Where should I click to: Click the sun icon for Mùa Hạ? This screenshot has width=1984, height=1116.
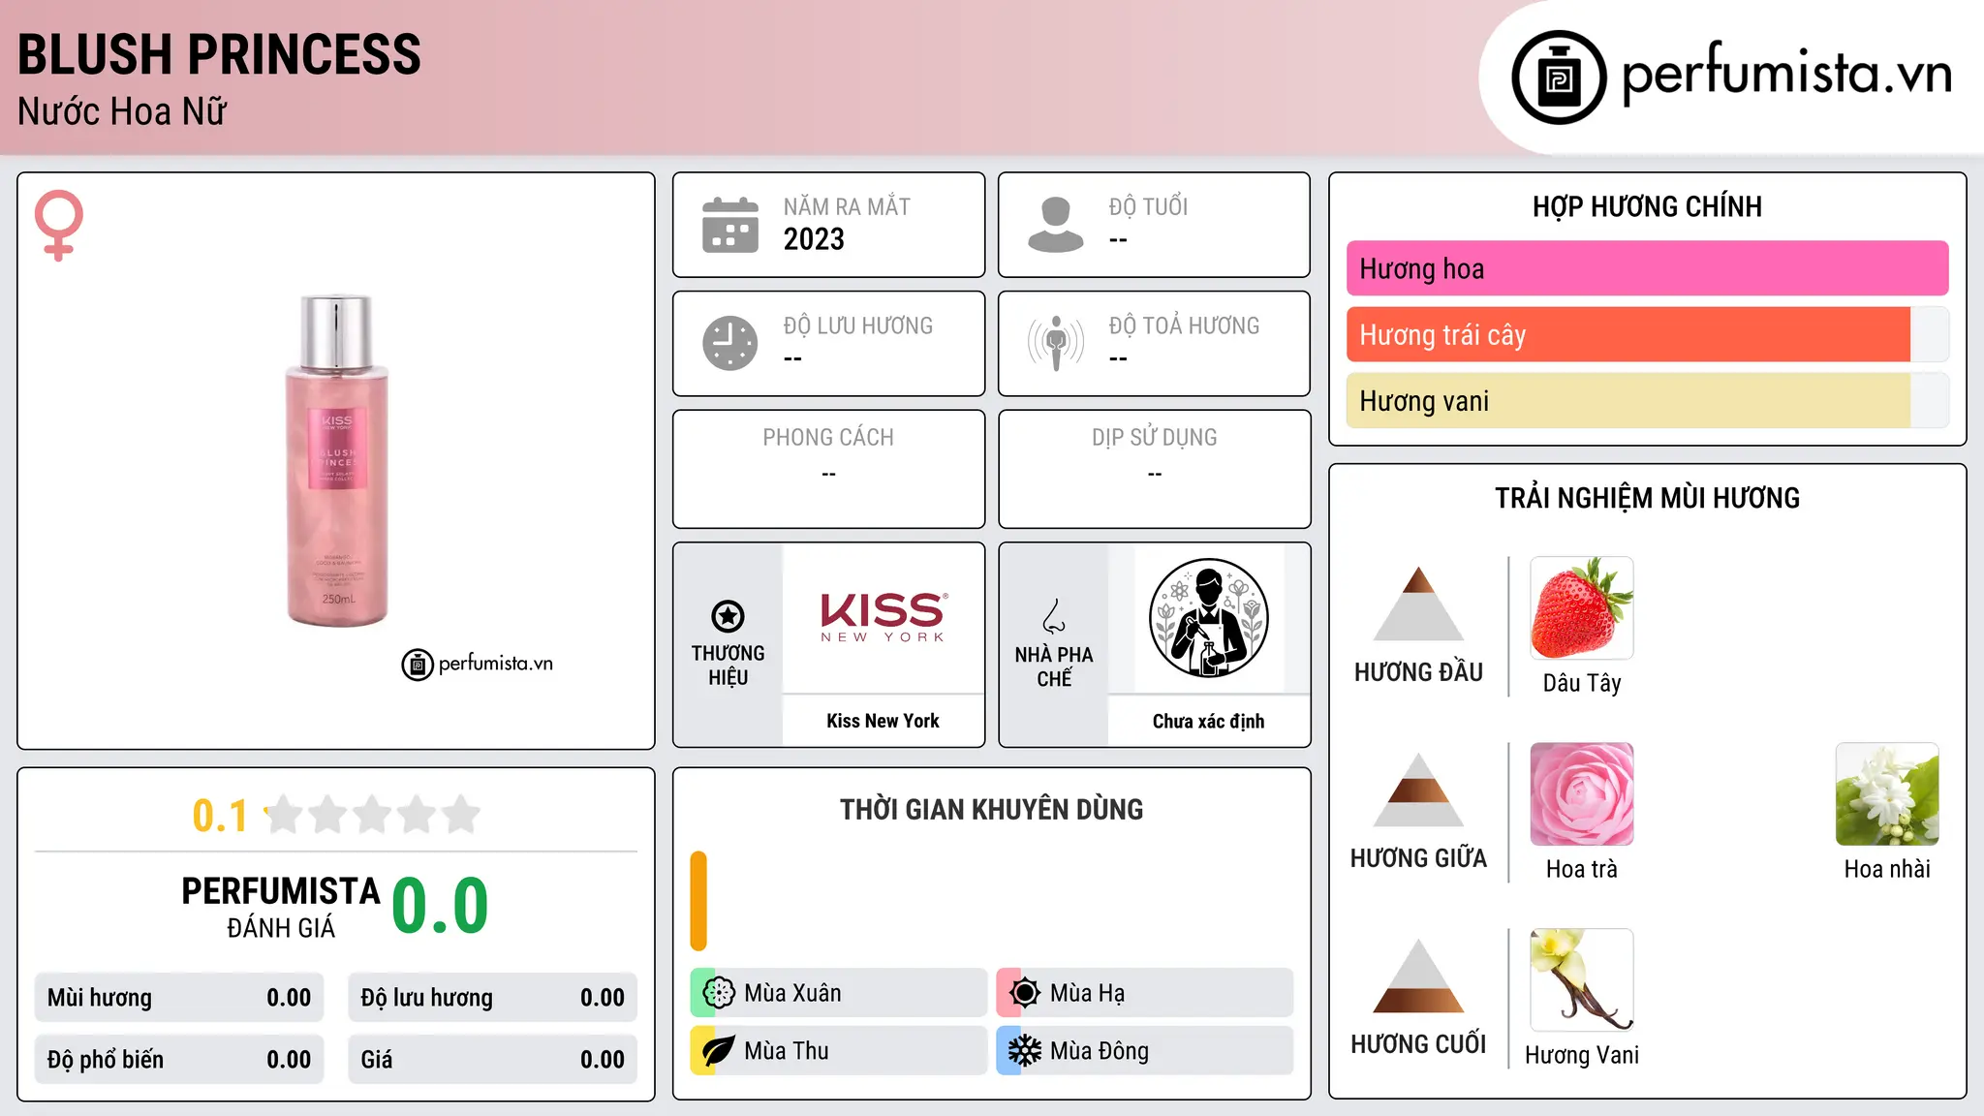point(1025,993)
